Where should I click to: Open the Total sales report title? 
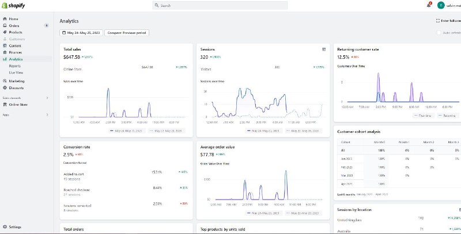point(72,49)
